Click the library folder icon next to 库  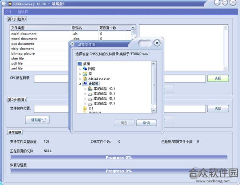[85, 74]
